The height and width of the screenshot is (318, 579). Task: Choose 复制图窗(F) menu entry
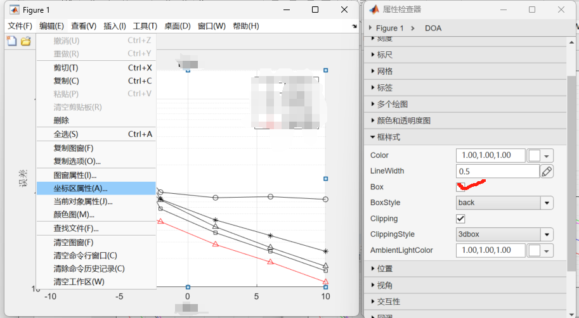click(96, 148)
